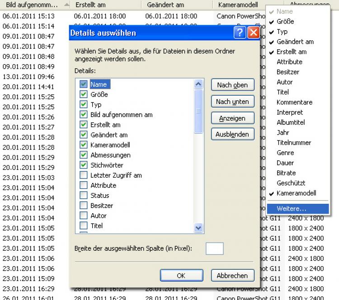Toggle the Stichwörter checkbox
This screenshot has height=300, width=339.
point(84,165)
